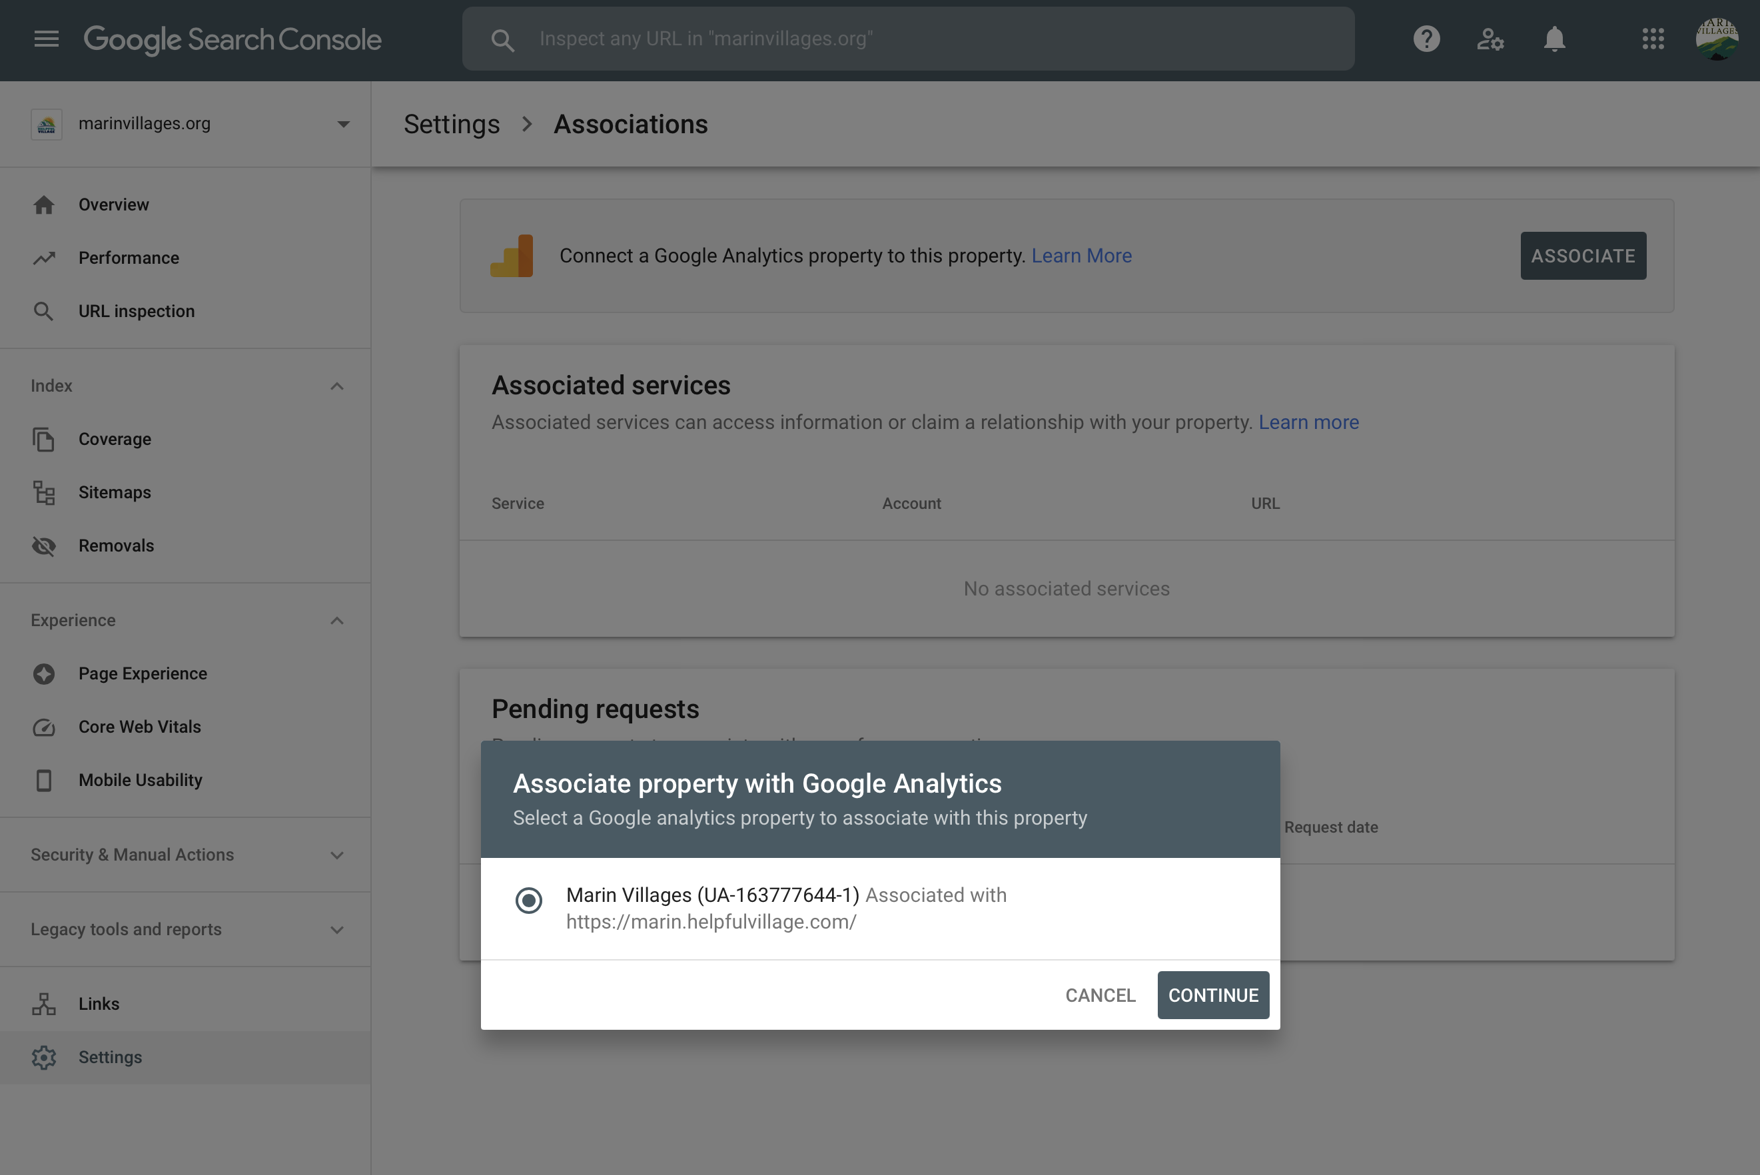Viewport: 1760px width, 1175px height.
Task: Click the Associations breadcrumb title
Action: coord(630,125)
